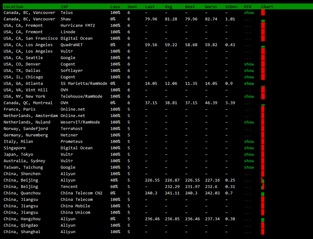This screenshot has height=239, width=313.
Task: Select the Shaw ISP cell
Action: (x=66, y=19)
